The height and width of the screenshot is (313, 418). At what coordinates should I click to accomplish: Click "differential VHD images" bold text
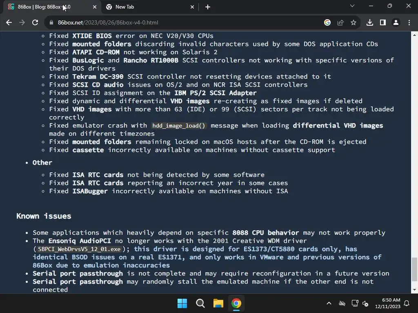[338, 126]
